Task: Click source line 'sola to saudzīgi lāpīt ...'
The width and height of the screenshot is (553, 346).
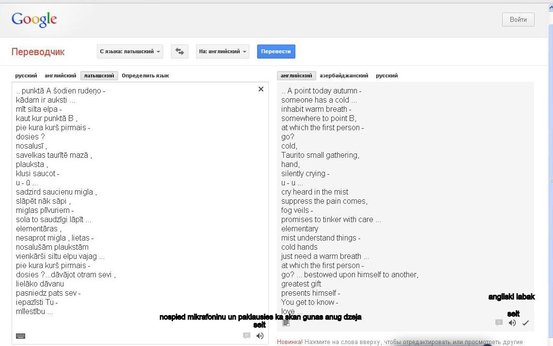Action: [54, 220]
